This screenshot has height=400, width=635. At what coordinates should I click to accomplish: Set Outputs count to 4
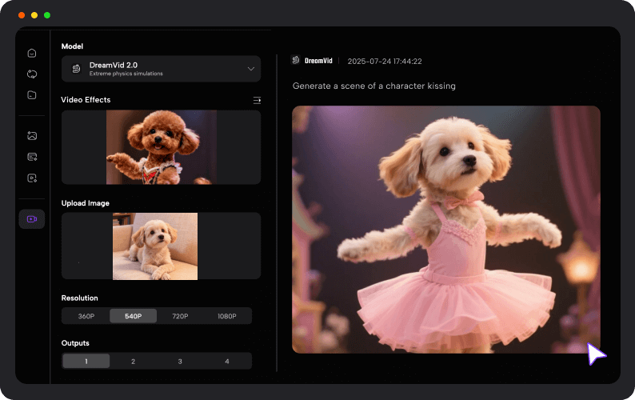(227, 362)
